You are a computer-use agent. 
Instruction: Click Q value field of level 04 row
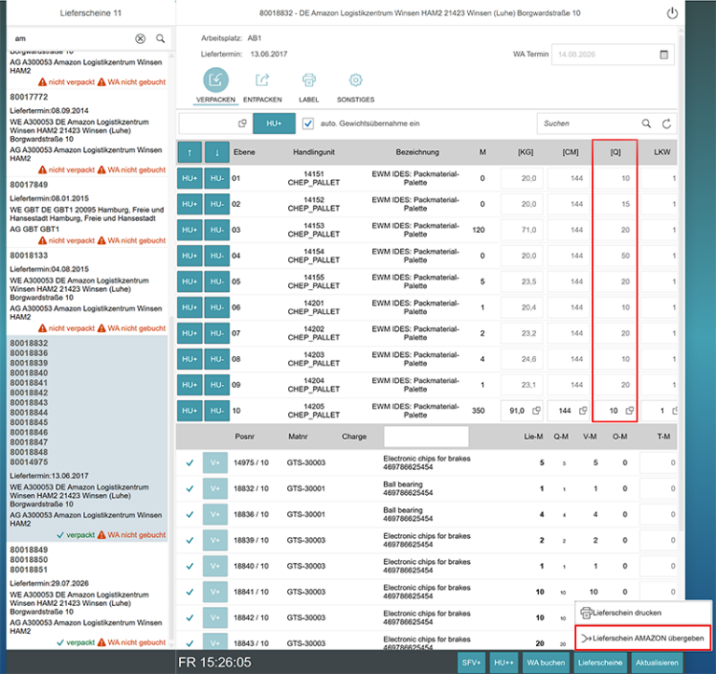coord(614,255)
